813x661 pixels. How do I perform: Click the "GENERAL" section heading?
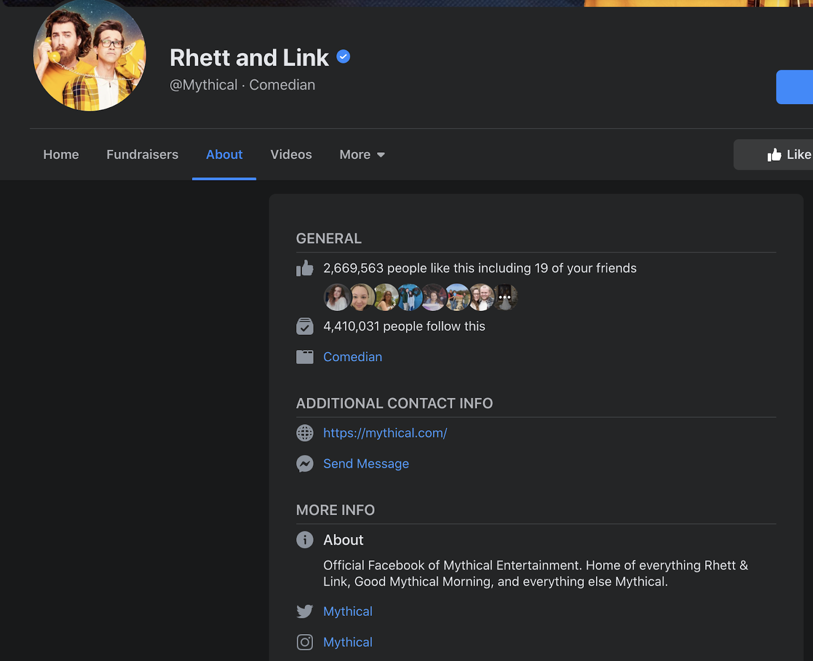point(329,238)
